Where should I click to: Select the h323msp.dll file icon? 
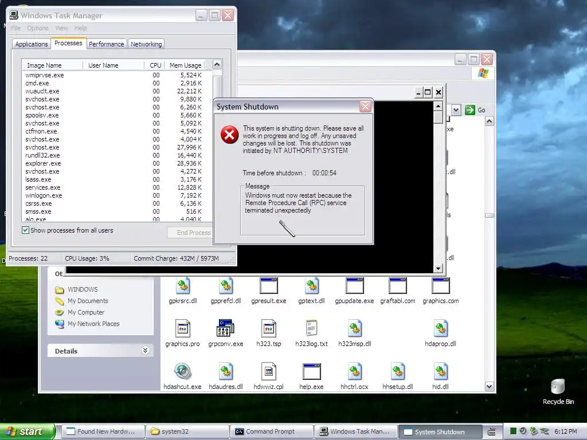354,328
